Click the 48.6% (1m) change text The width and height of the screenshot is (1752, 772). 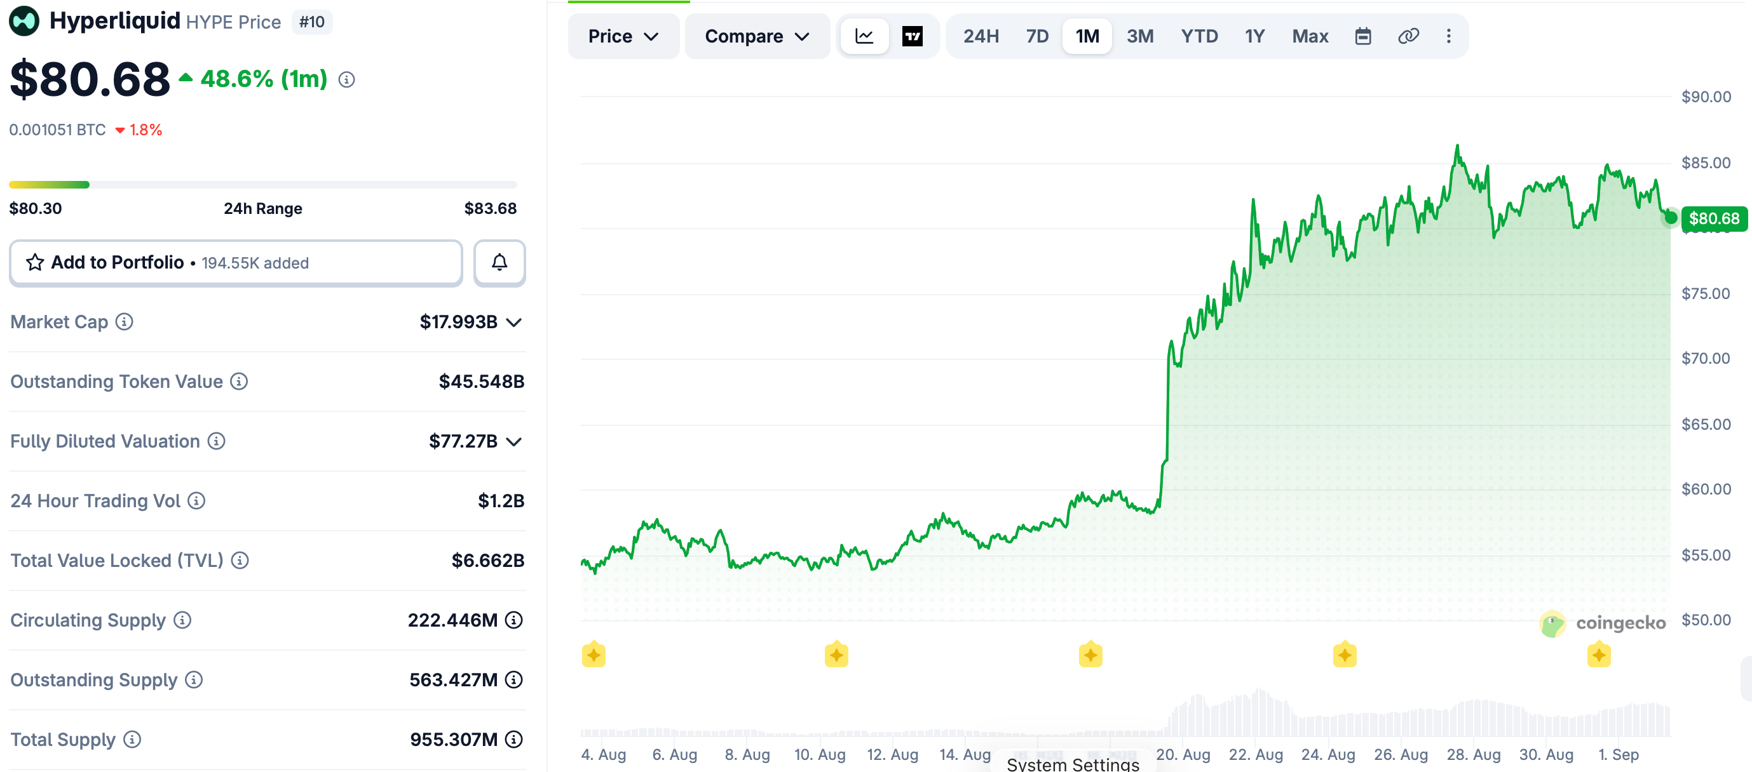pyautogui.click(x=264, y=79)
